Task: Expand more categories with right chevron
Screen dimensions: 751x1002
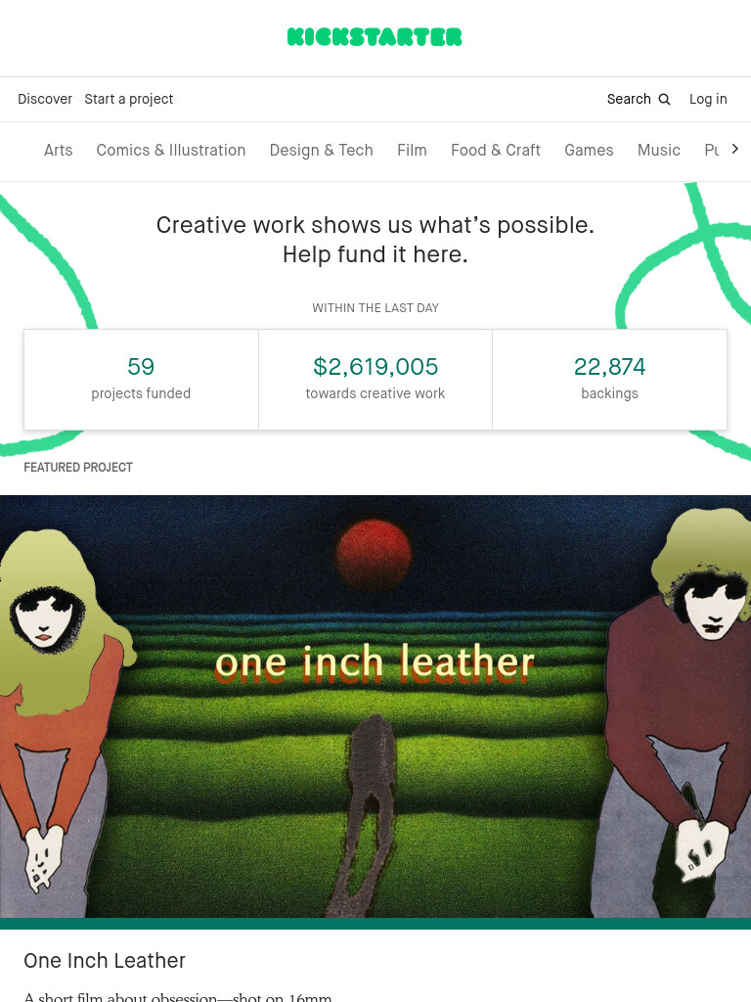Action: 734,149
